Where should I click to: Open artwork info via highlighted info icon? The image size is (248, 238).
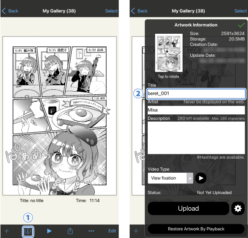[x=28, y=231]
